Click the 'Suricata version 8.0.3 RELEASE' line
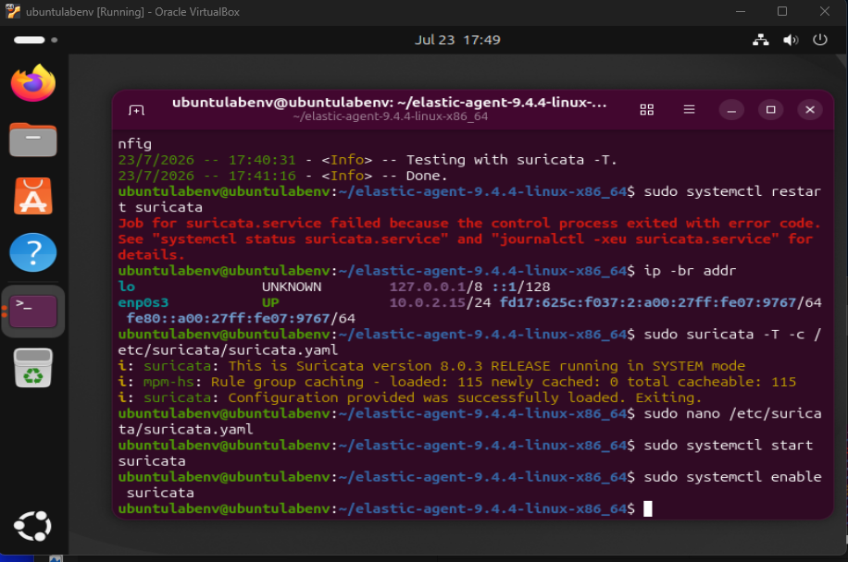This screenshot has height=562, width=848. tap(431, 365)
